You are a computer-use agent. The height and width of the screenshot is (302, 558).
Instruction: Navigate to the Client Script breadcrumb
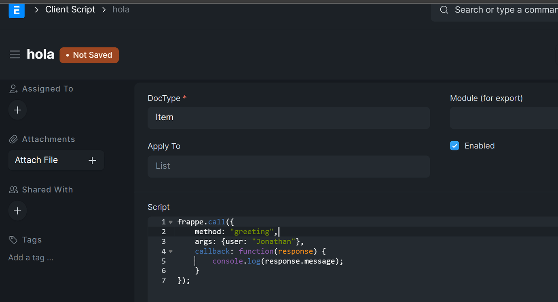coord(70,9)
